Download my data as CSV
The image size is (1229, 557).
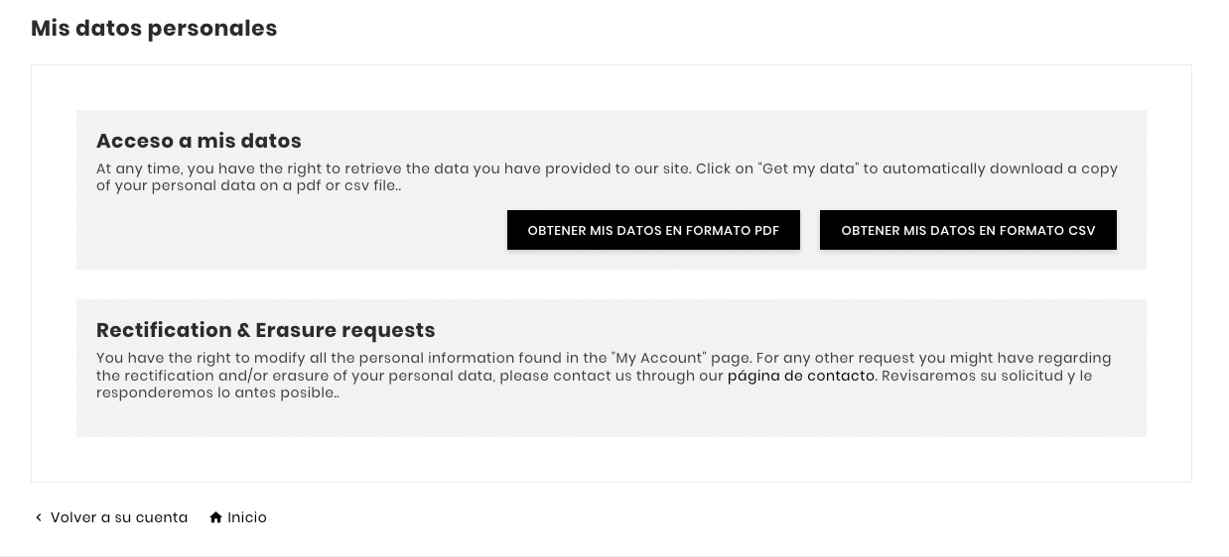coord(968,230)
